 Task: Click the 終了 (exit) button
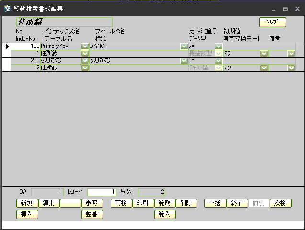click(x=237, y=203)
